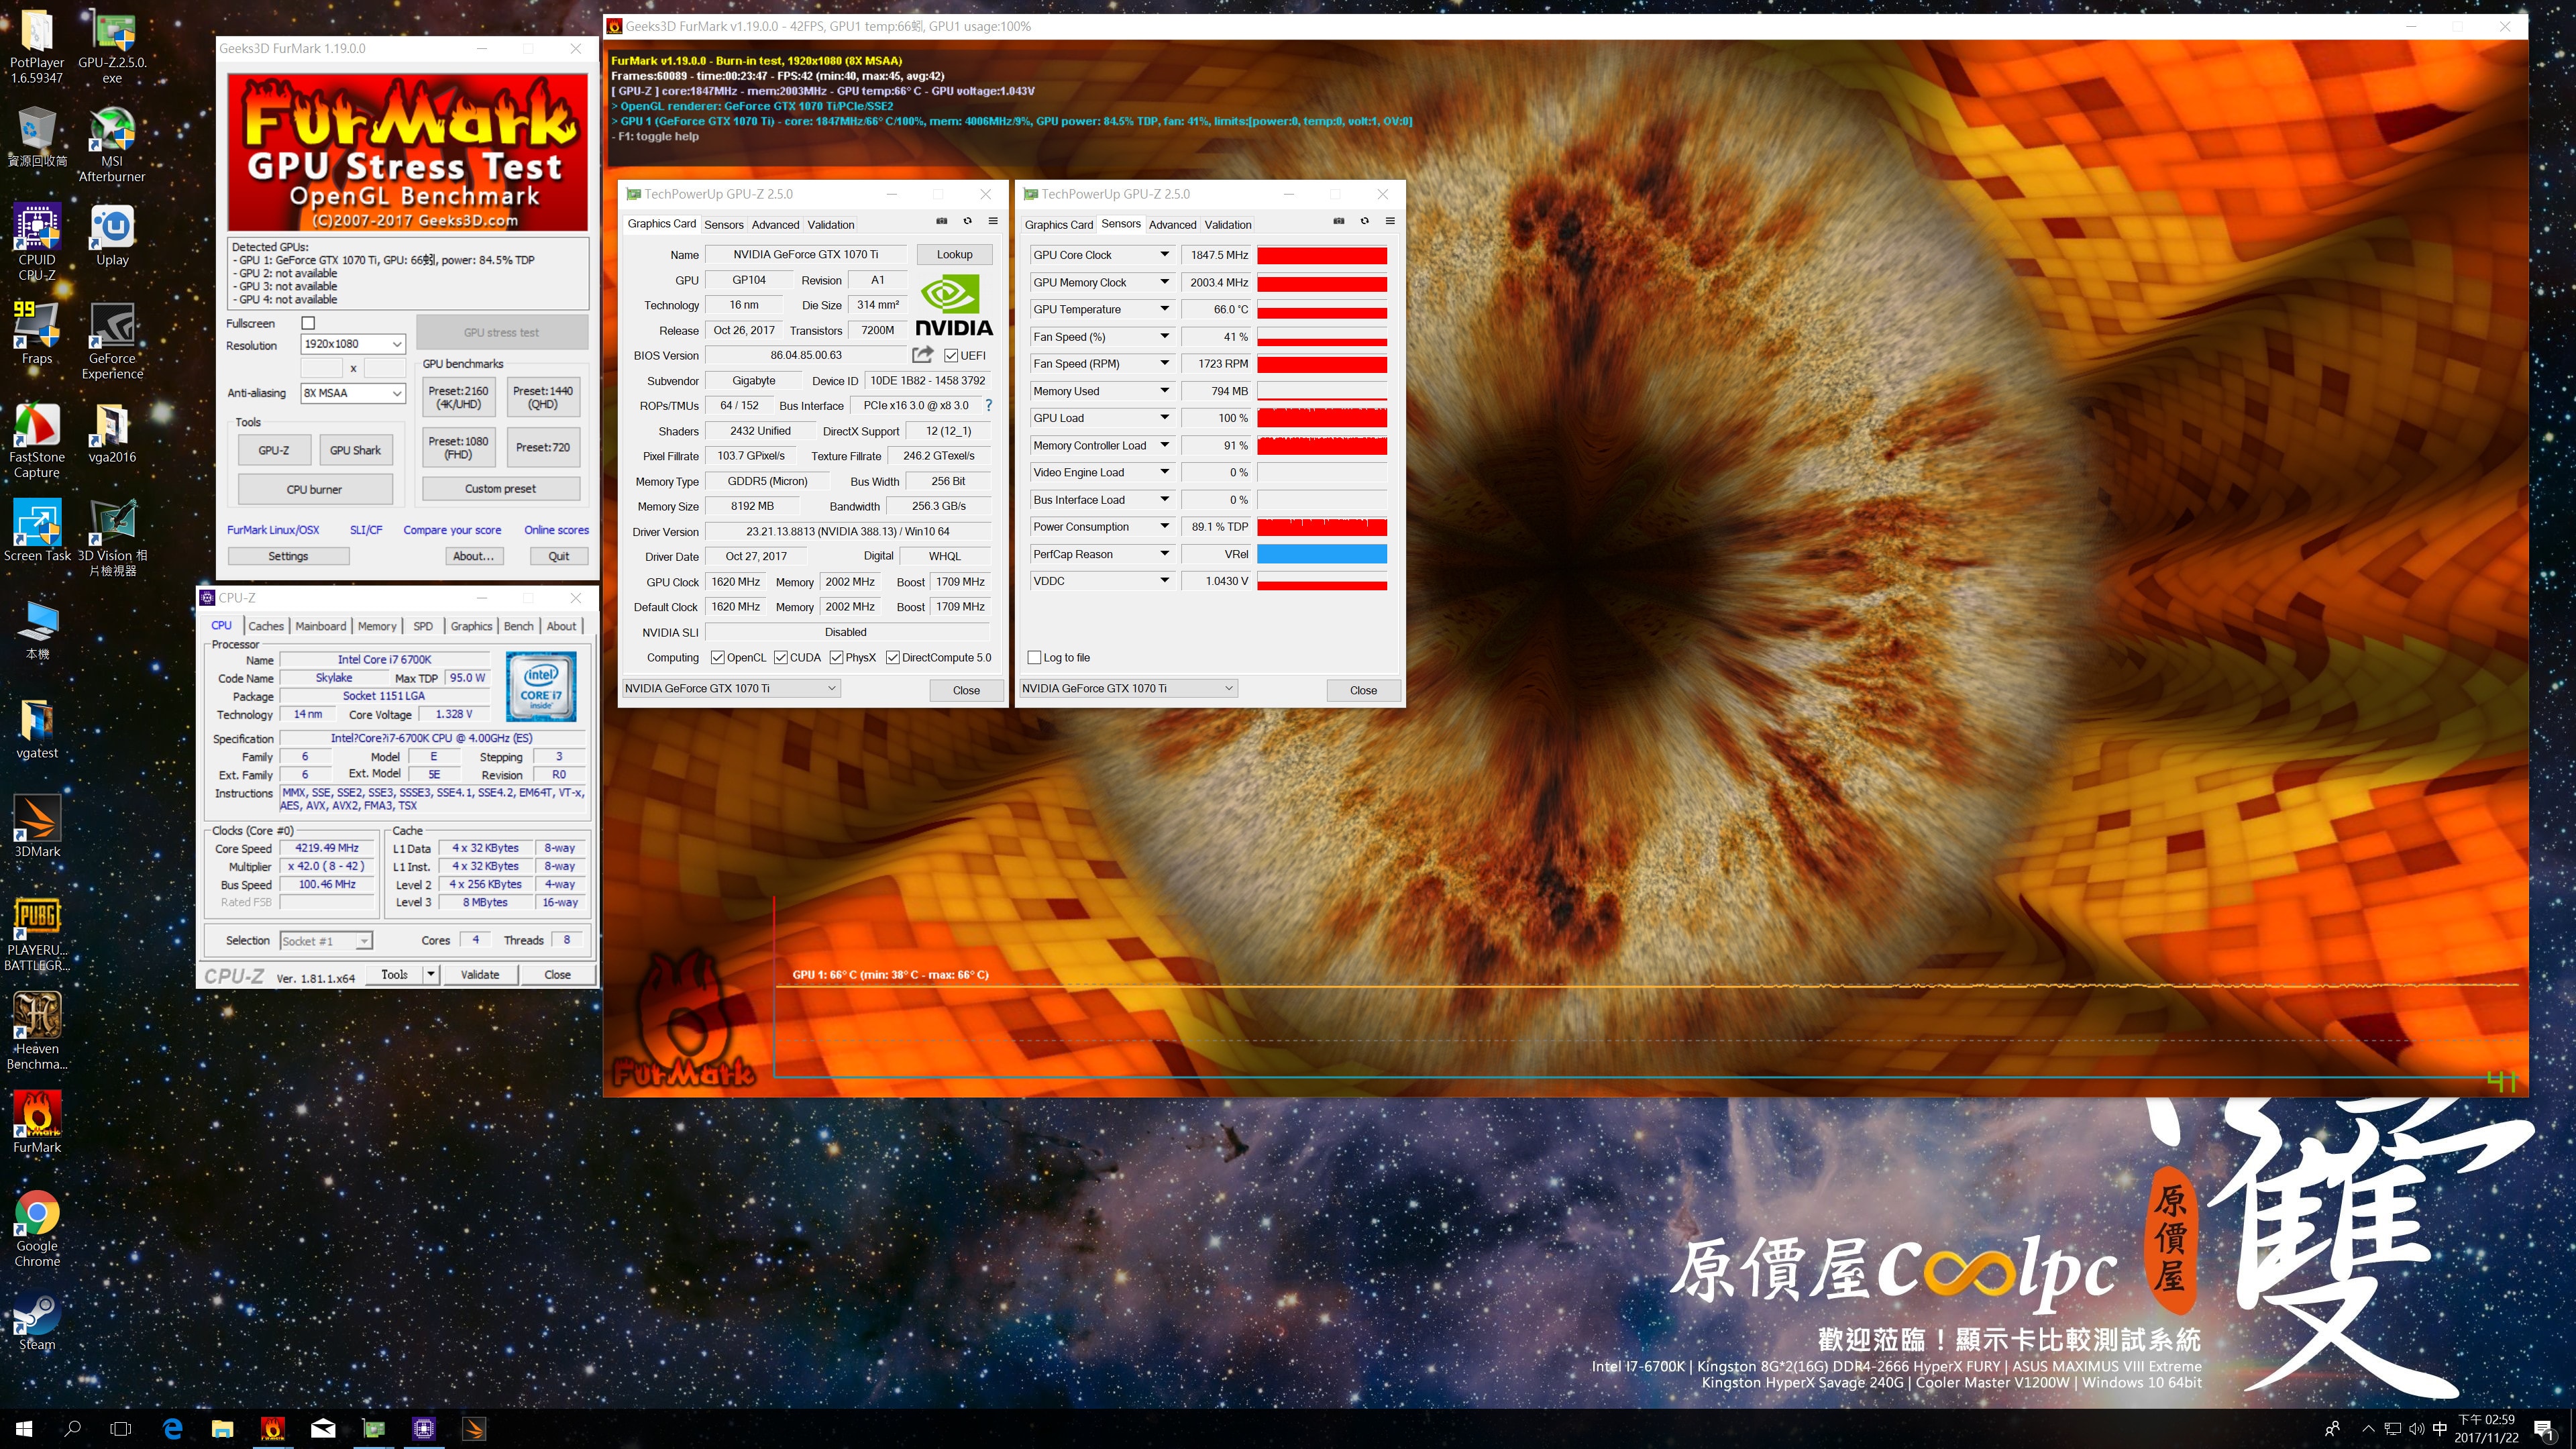Toggle the Fullscreen checkbox in FurMark
The width and height of the screenshot is (2576, 1449).
point(308,323)
